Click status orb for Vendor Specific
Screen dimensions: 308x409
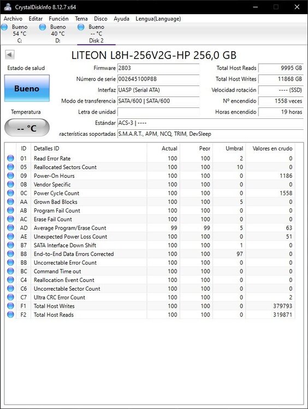pyautogui.click(x=10, y=184)
